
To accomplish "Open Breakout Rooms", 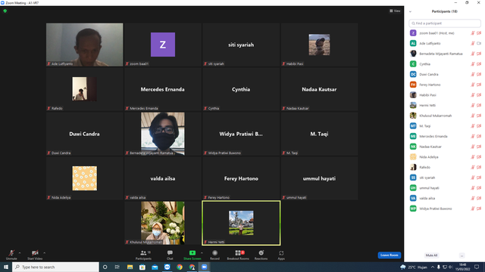I will click(x=238, y=255).
